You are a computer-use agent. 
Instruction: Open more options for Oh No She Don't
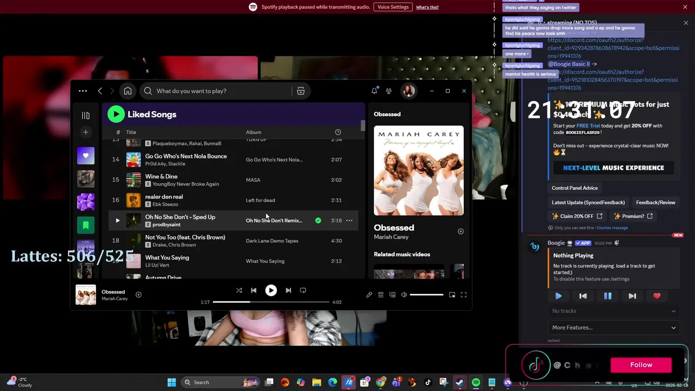tap(349, 220)
